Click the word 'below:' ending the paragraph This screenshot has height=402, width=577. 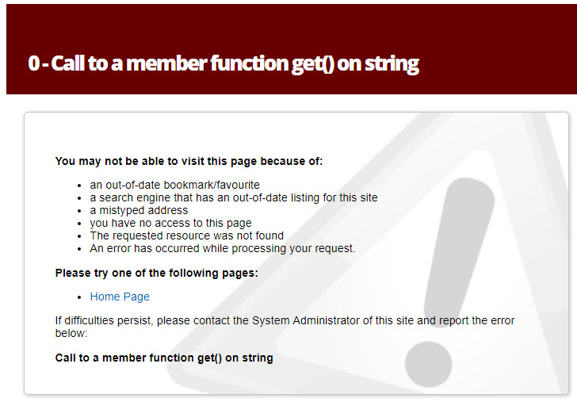[71, 333]
